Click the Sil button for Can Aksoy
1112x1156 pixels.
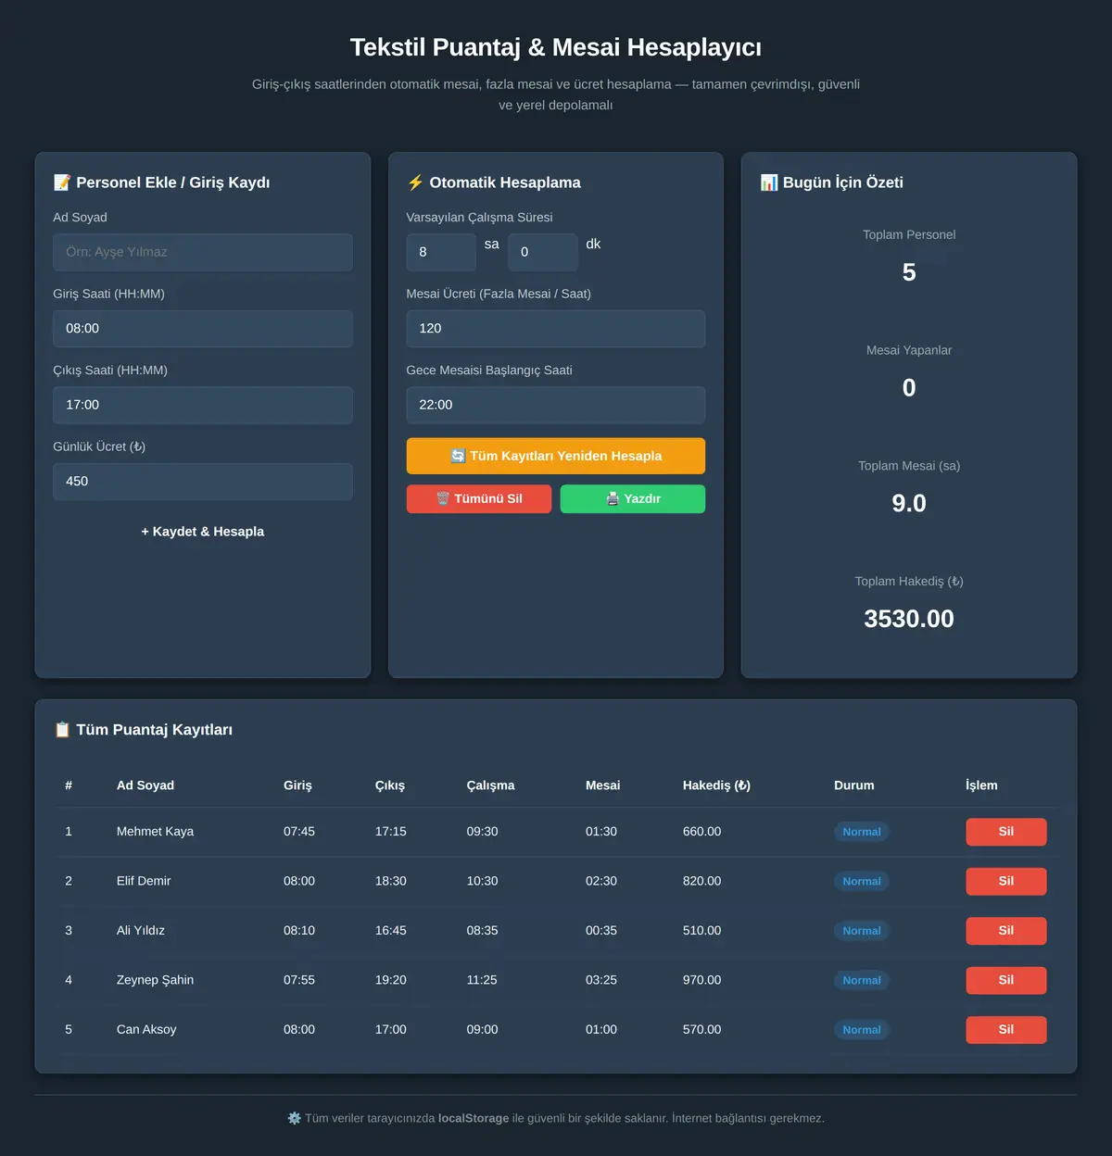[1006, 1030]
